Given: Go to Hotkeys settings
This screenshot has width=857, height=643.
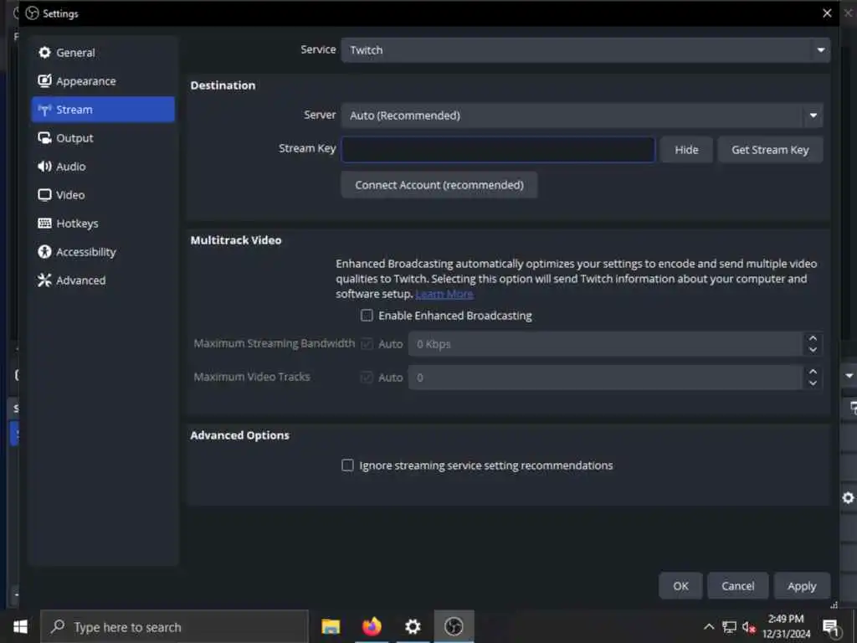Looking at the screenshot, I should (x=103, y=223).
